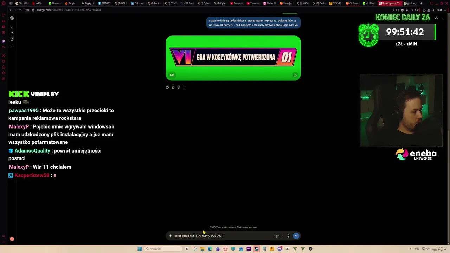Open Windows Start menu
450x253 pixels.
(x=140, y=249)
